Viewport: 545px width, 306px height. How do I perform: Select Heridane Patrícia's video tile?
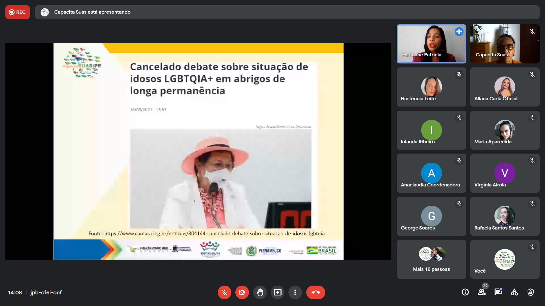[x=431, y=44]
